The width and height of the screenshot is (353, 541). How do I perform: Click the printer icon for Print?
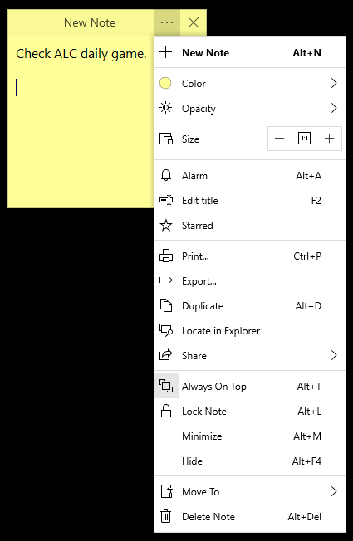(x=166, y=256)
